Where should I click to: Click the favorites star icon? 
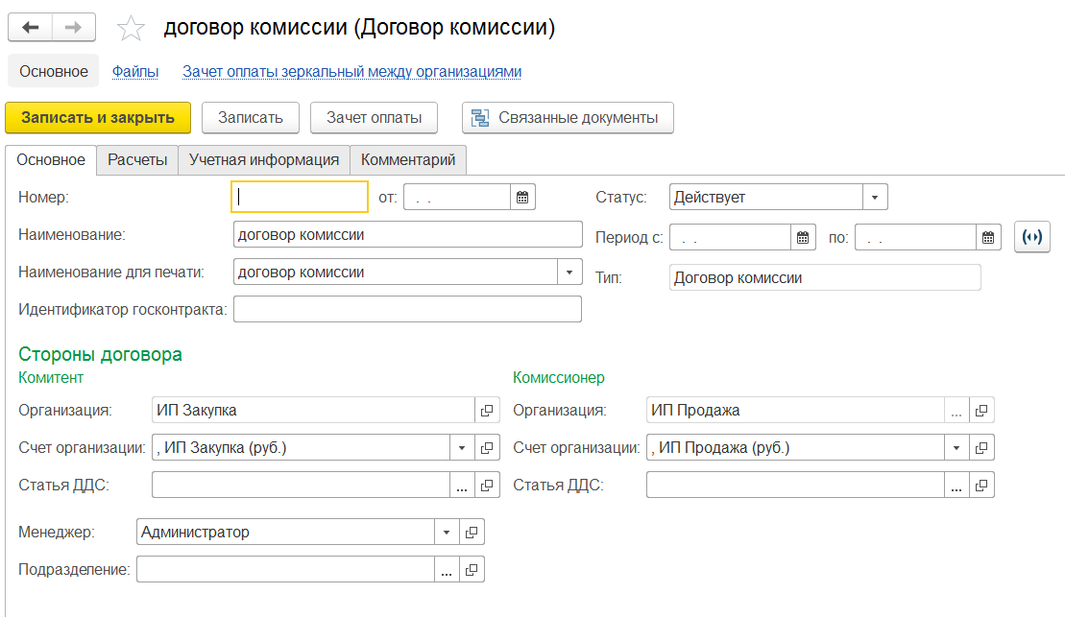point(131,29)
